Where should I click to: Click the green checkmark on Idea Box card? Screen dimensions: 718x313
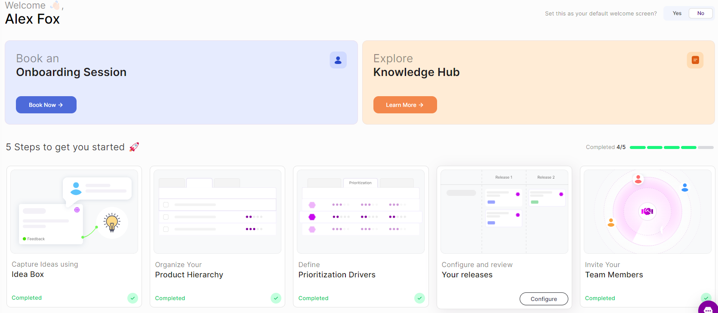coord(133,298)
